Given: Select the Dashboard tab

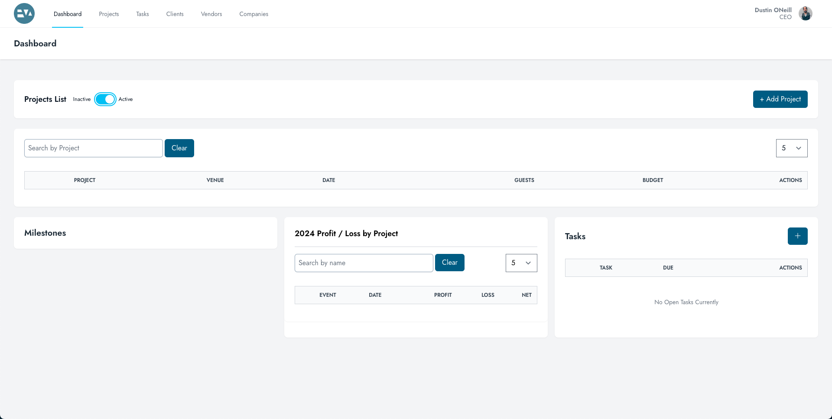Looking at the screenshot, I should click(x=68, y=14).
